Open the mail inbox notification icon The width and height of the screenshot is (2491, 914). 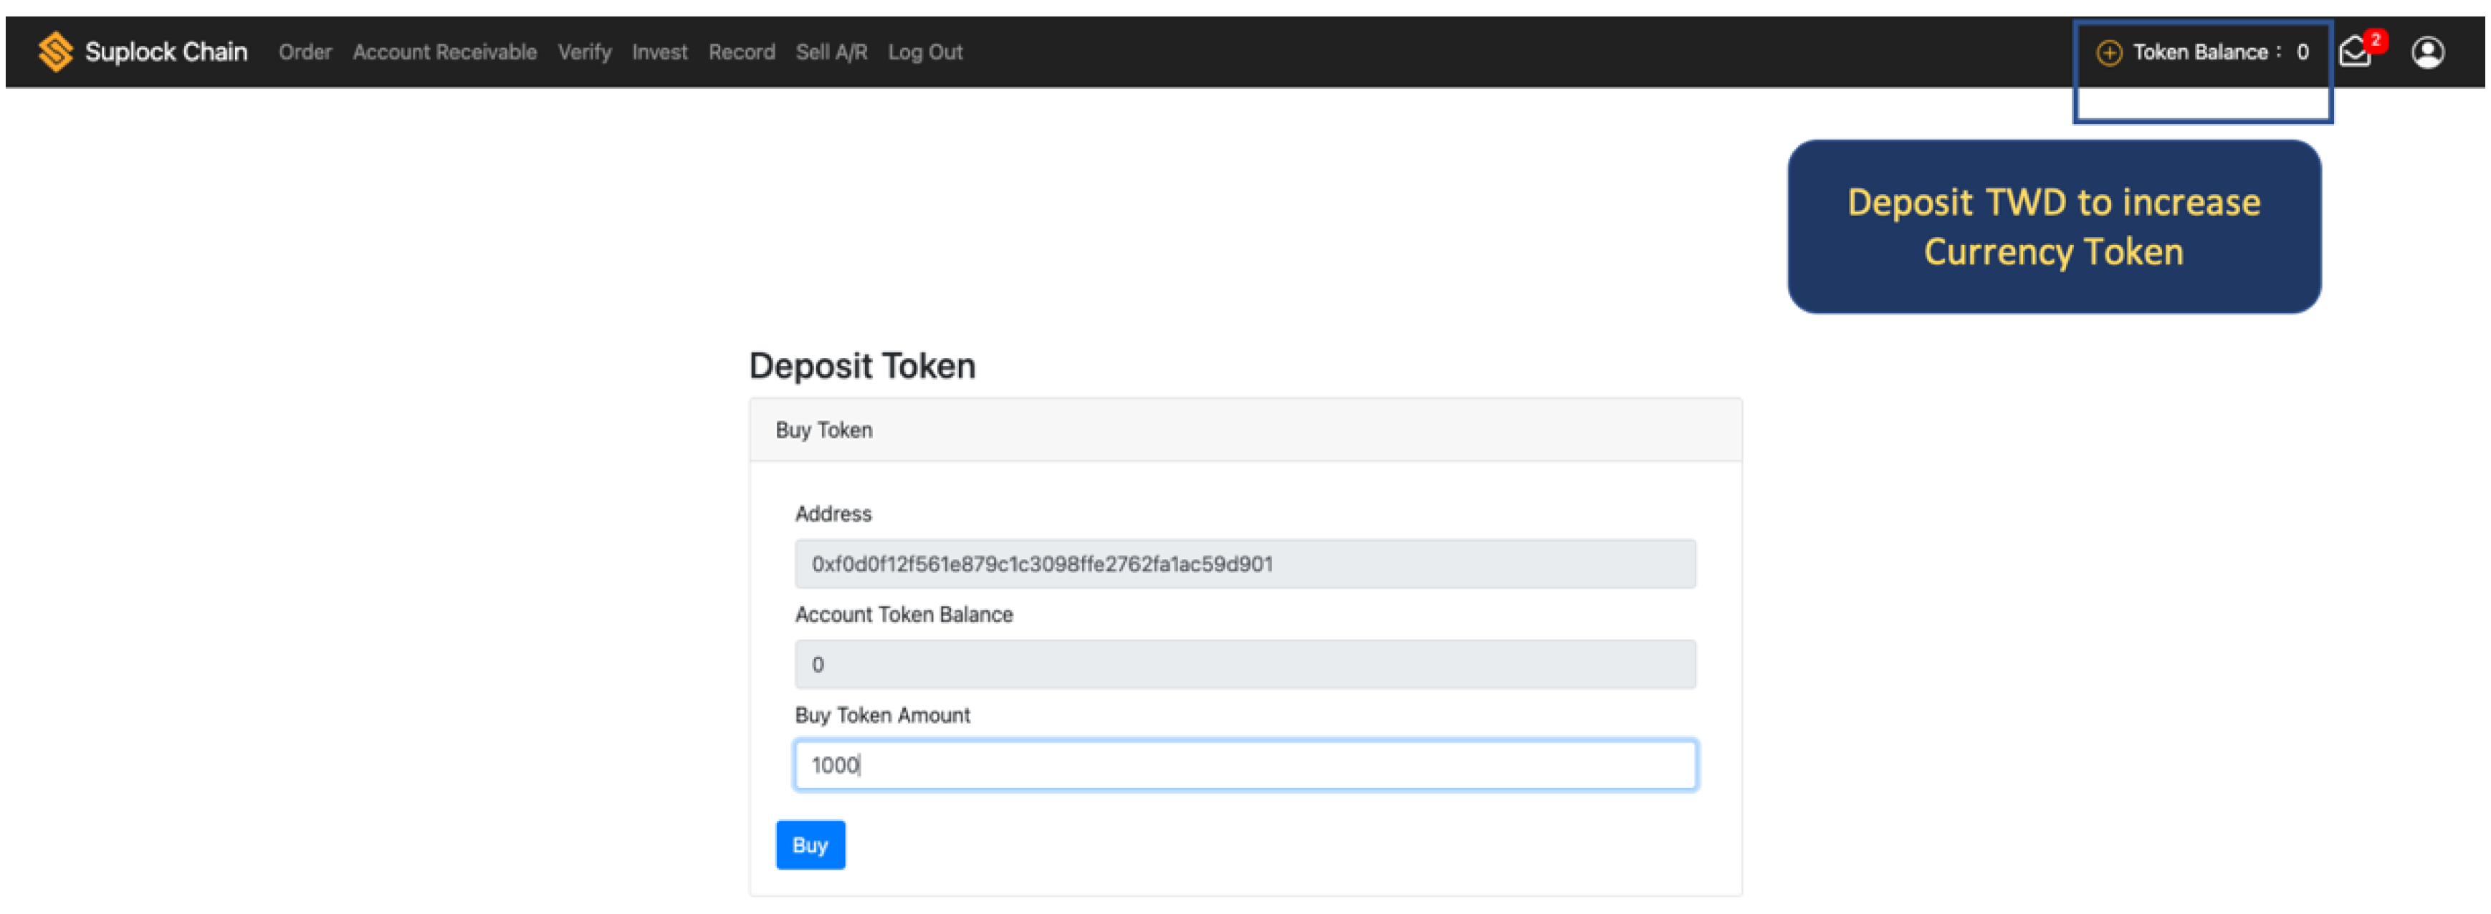point(2353,54)
